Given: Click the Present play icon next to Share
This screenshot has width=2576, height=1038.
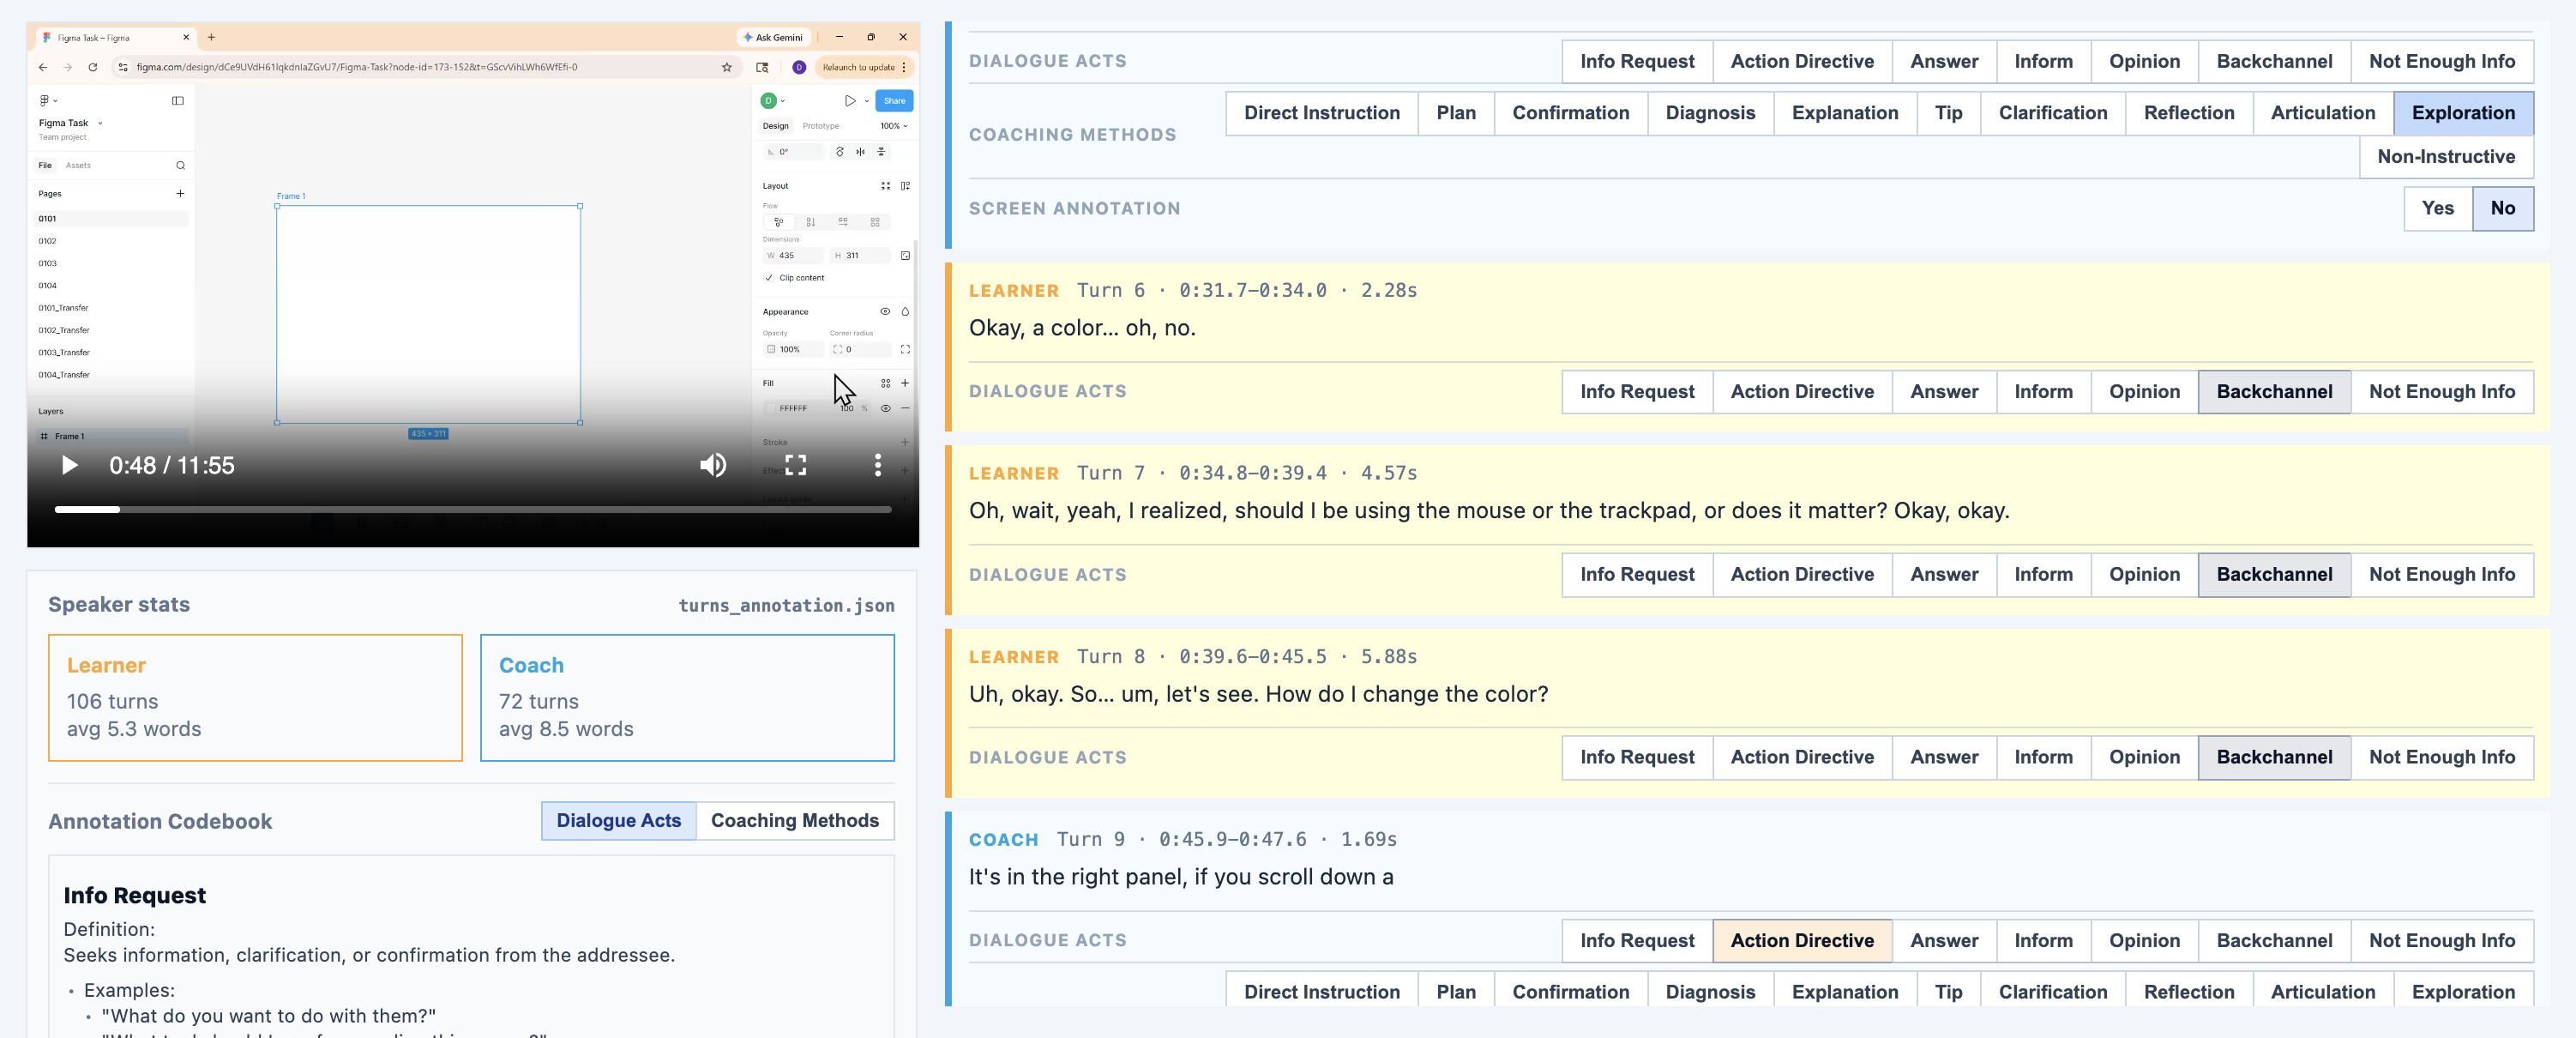Looking at the screenshot, I should (x=850, y=100).
